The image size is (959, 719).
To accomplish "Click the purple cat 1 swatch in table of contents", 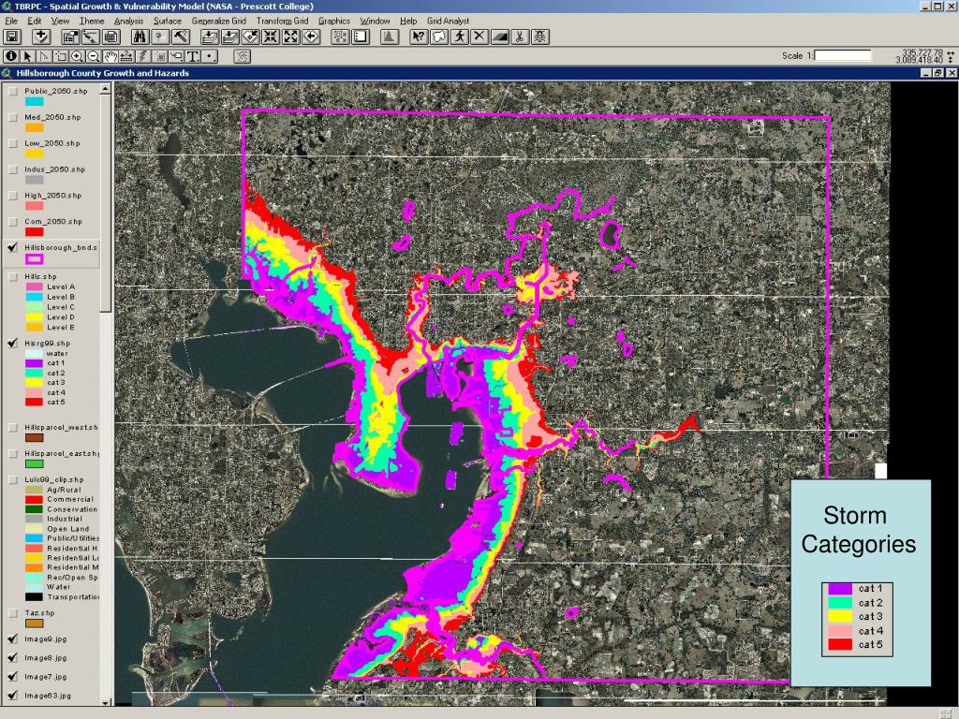I will tap(34, 363).
